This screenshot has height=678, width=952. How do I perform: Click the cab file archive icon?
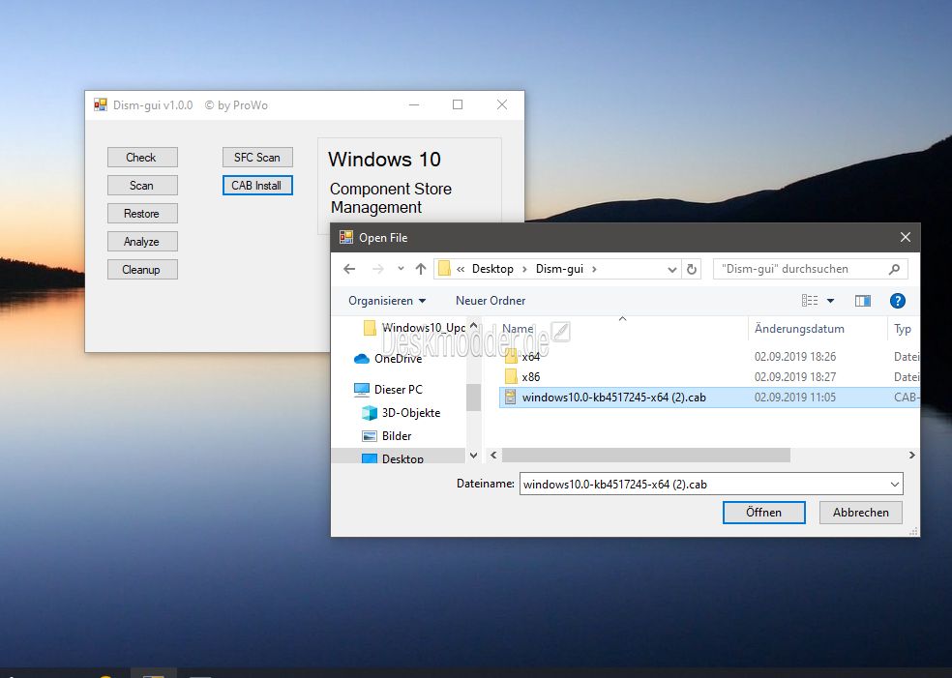[x=511, y=398]
